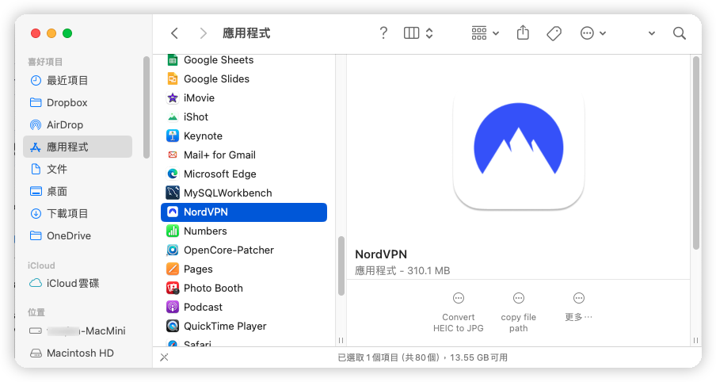Image resolution: width=716 pixels, height=382 pixels.
Task: Go back with the left chevron arrow
Action: tap(174, 33)
